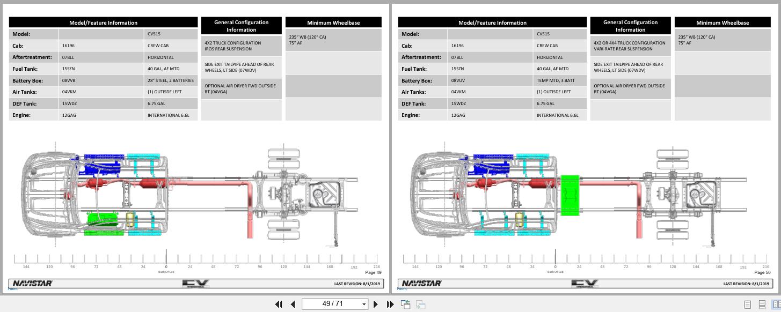Click INTERNATIONAL 6.6L on page 50

click(557, 115)
